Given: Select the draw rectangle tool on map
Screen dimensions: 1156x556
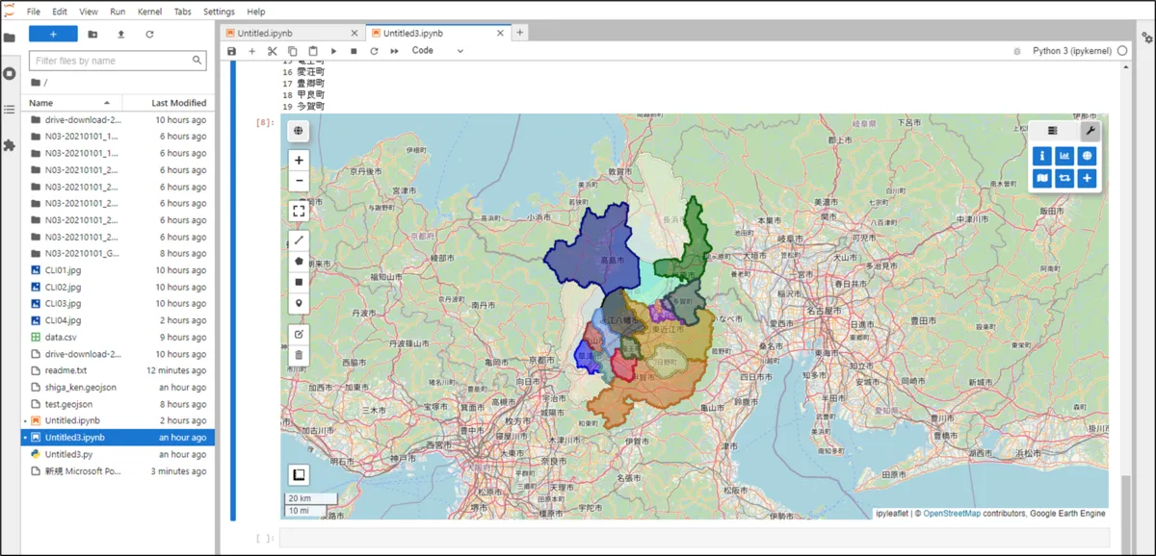Looking at the screenshot, I should coord(299,282).
